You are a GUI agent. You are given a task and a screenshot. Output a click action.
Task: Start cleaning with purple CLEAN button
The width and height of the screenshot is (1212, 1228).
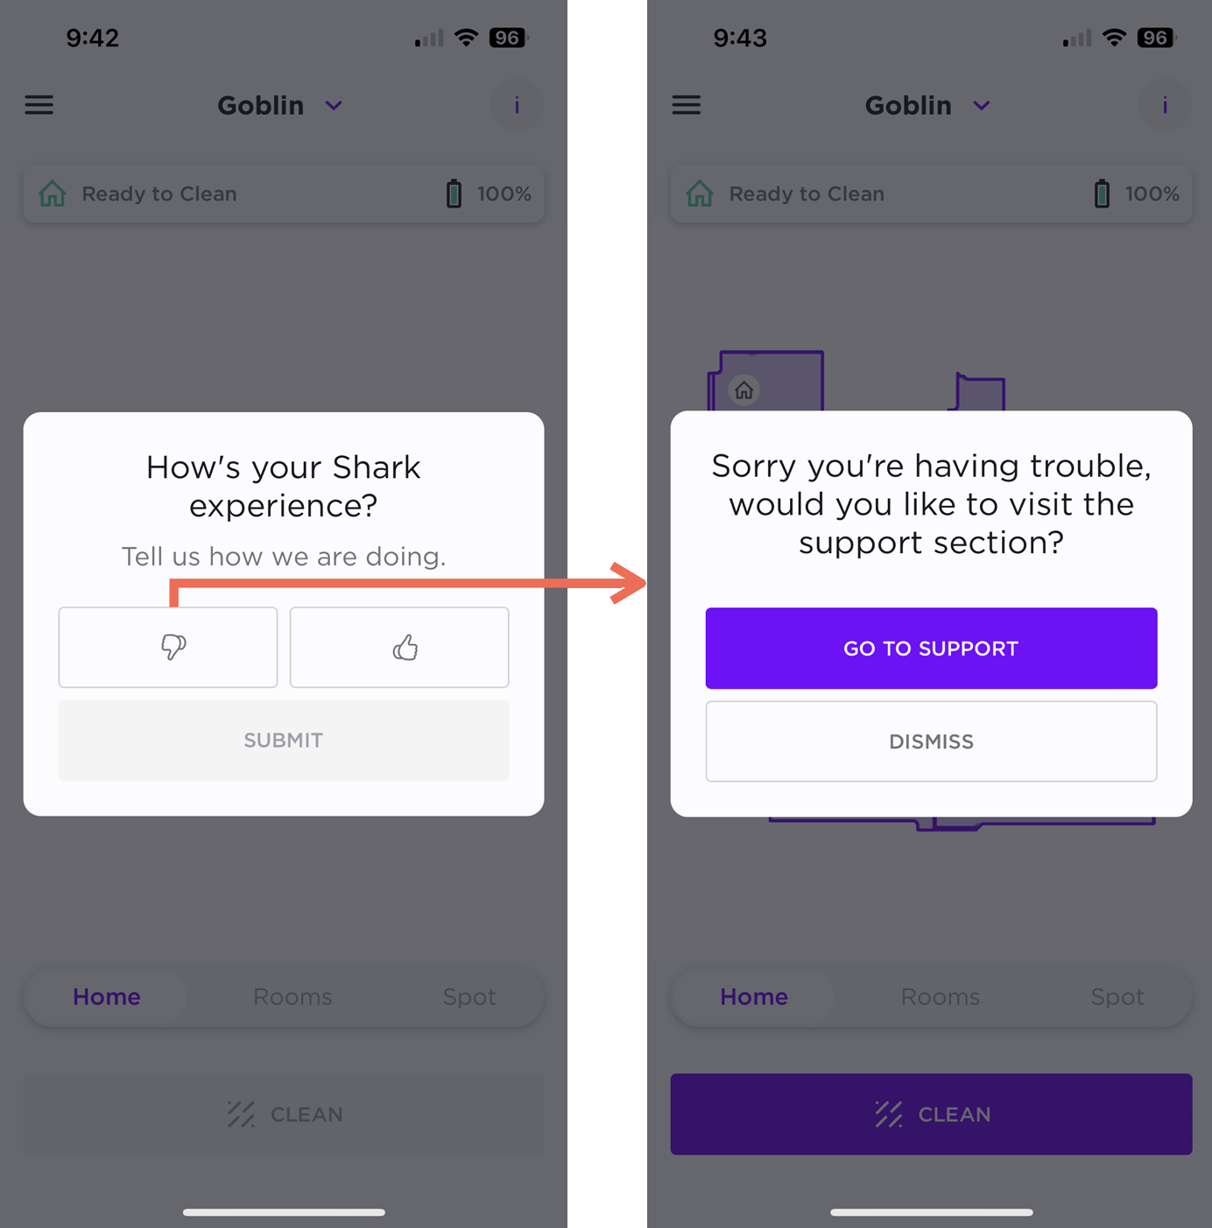(x=931, y=1114)
